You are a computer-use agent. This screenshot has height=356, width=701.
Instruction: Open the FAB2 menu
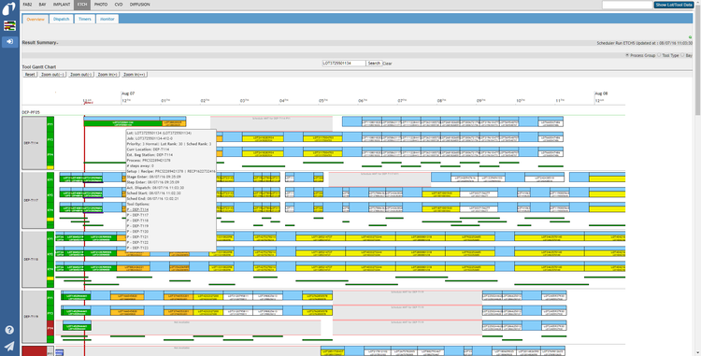27,5
